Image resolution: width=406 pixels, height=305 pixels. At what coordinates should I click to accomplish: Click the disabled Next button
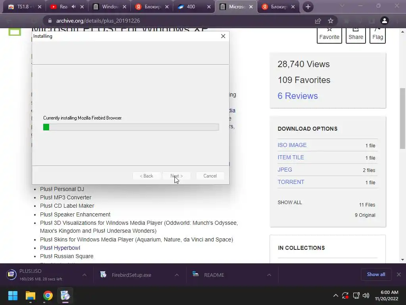176,176
